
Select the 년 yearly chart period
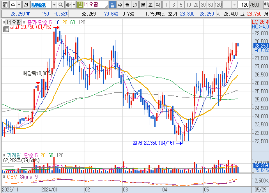coord(134,5)
